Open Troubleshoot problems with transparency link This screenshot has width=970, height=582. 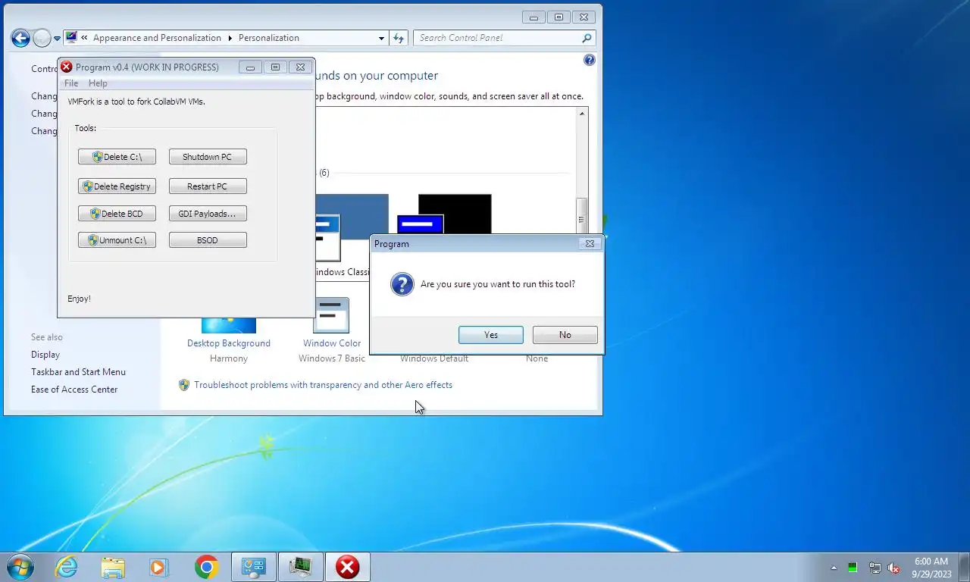pyautogui.click(x=323, y=385)
